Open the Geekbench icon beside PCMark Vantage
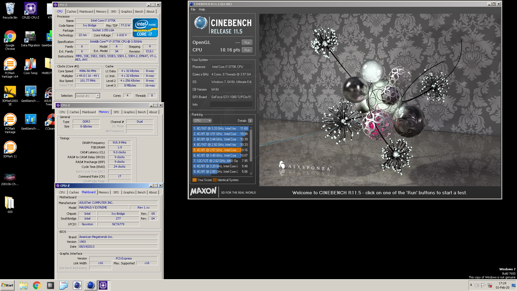The image size is (517, 291). pyautogui.click(x=30, y=122)
